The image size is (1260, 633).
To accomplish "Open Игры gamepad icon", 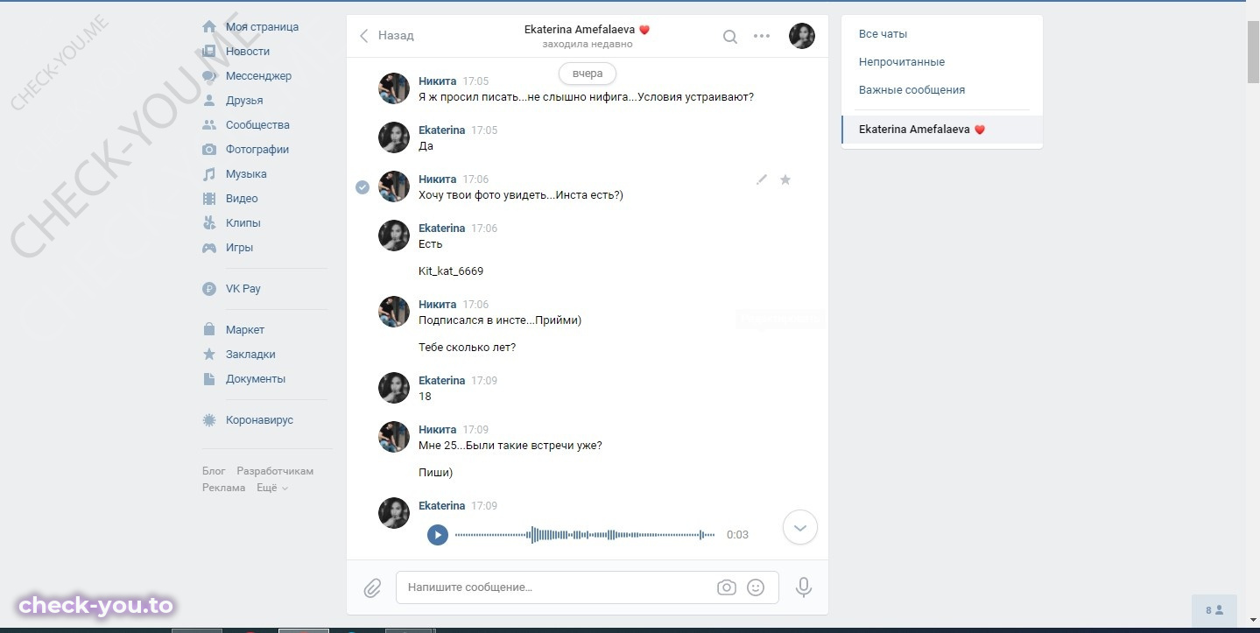I will tap(209, 248).
